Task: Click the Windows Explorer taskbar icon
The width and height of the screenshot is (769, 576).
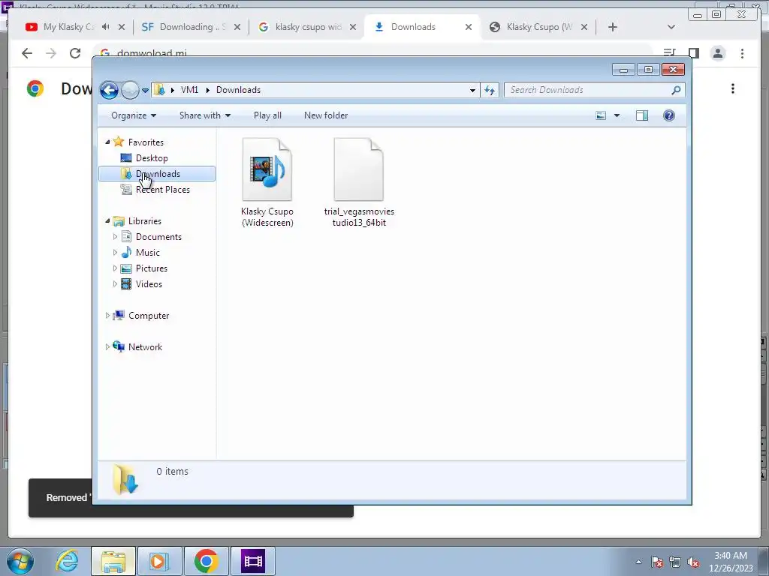Action: pos(113,561)
